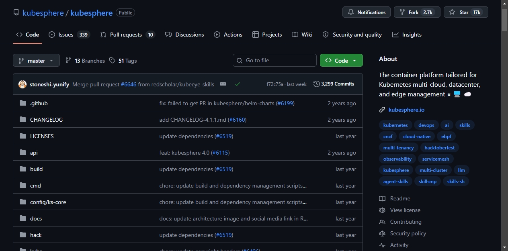Image resolution: width=508 pixels, height=251 pixels.
Task: Click the scrollbar down arrow
Action: point(504,247)
